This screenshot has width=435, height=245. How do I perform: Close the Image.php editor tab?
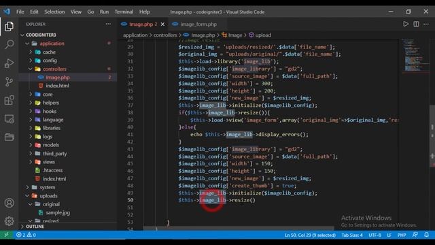click(162, 24)
